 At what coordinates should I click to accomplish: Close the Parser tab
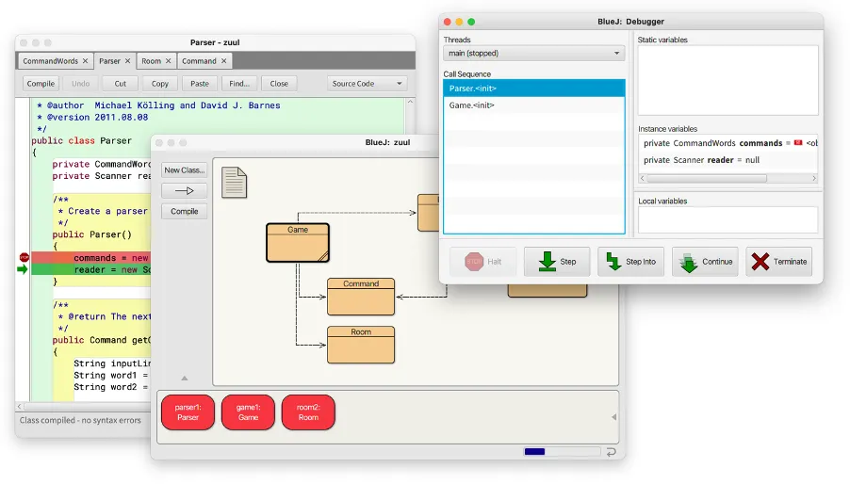[127, 61]
